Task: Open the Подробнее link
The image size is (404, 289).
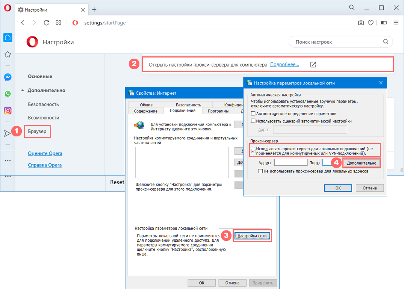Action: [x=284, y=65]
